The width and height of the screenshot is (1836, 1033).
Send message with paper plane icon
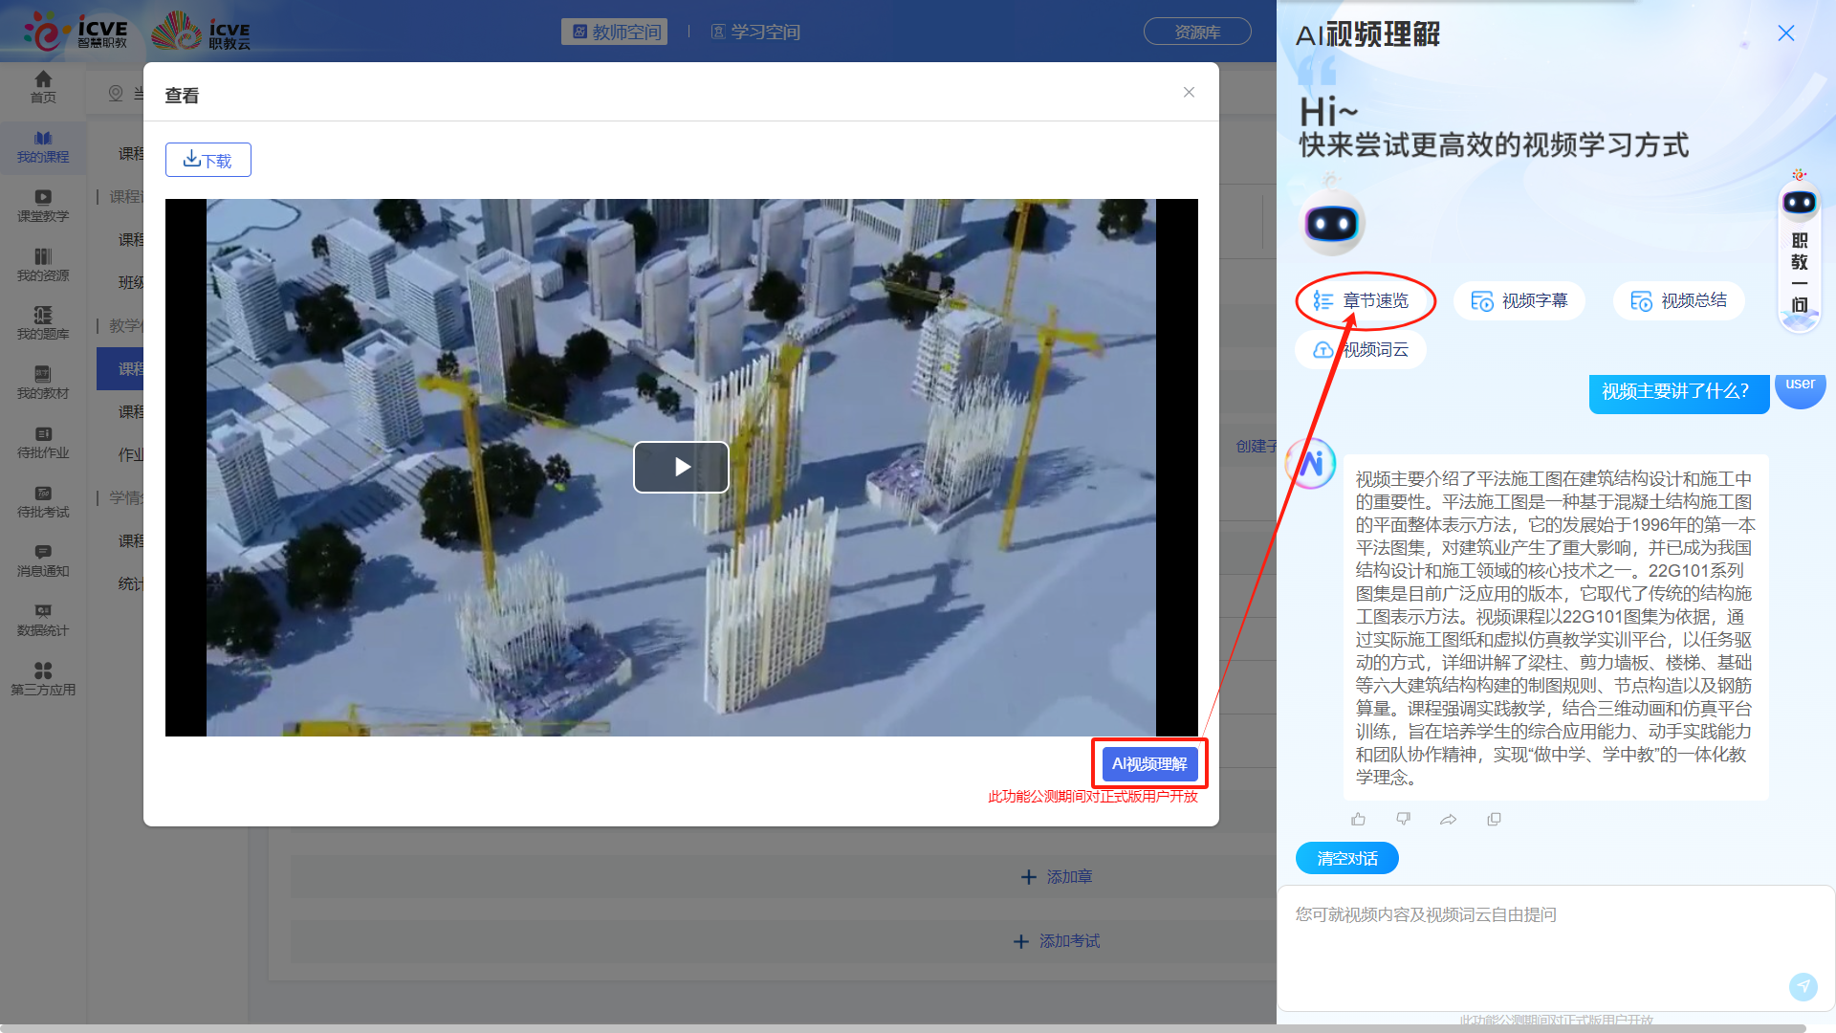1803,986
